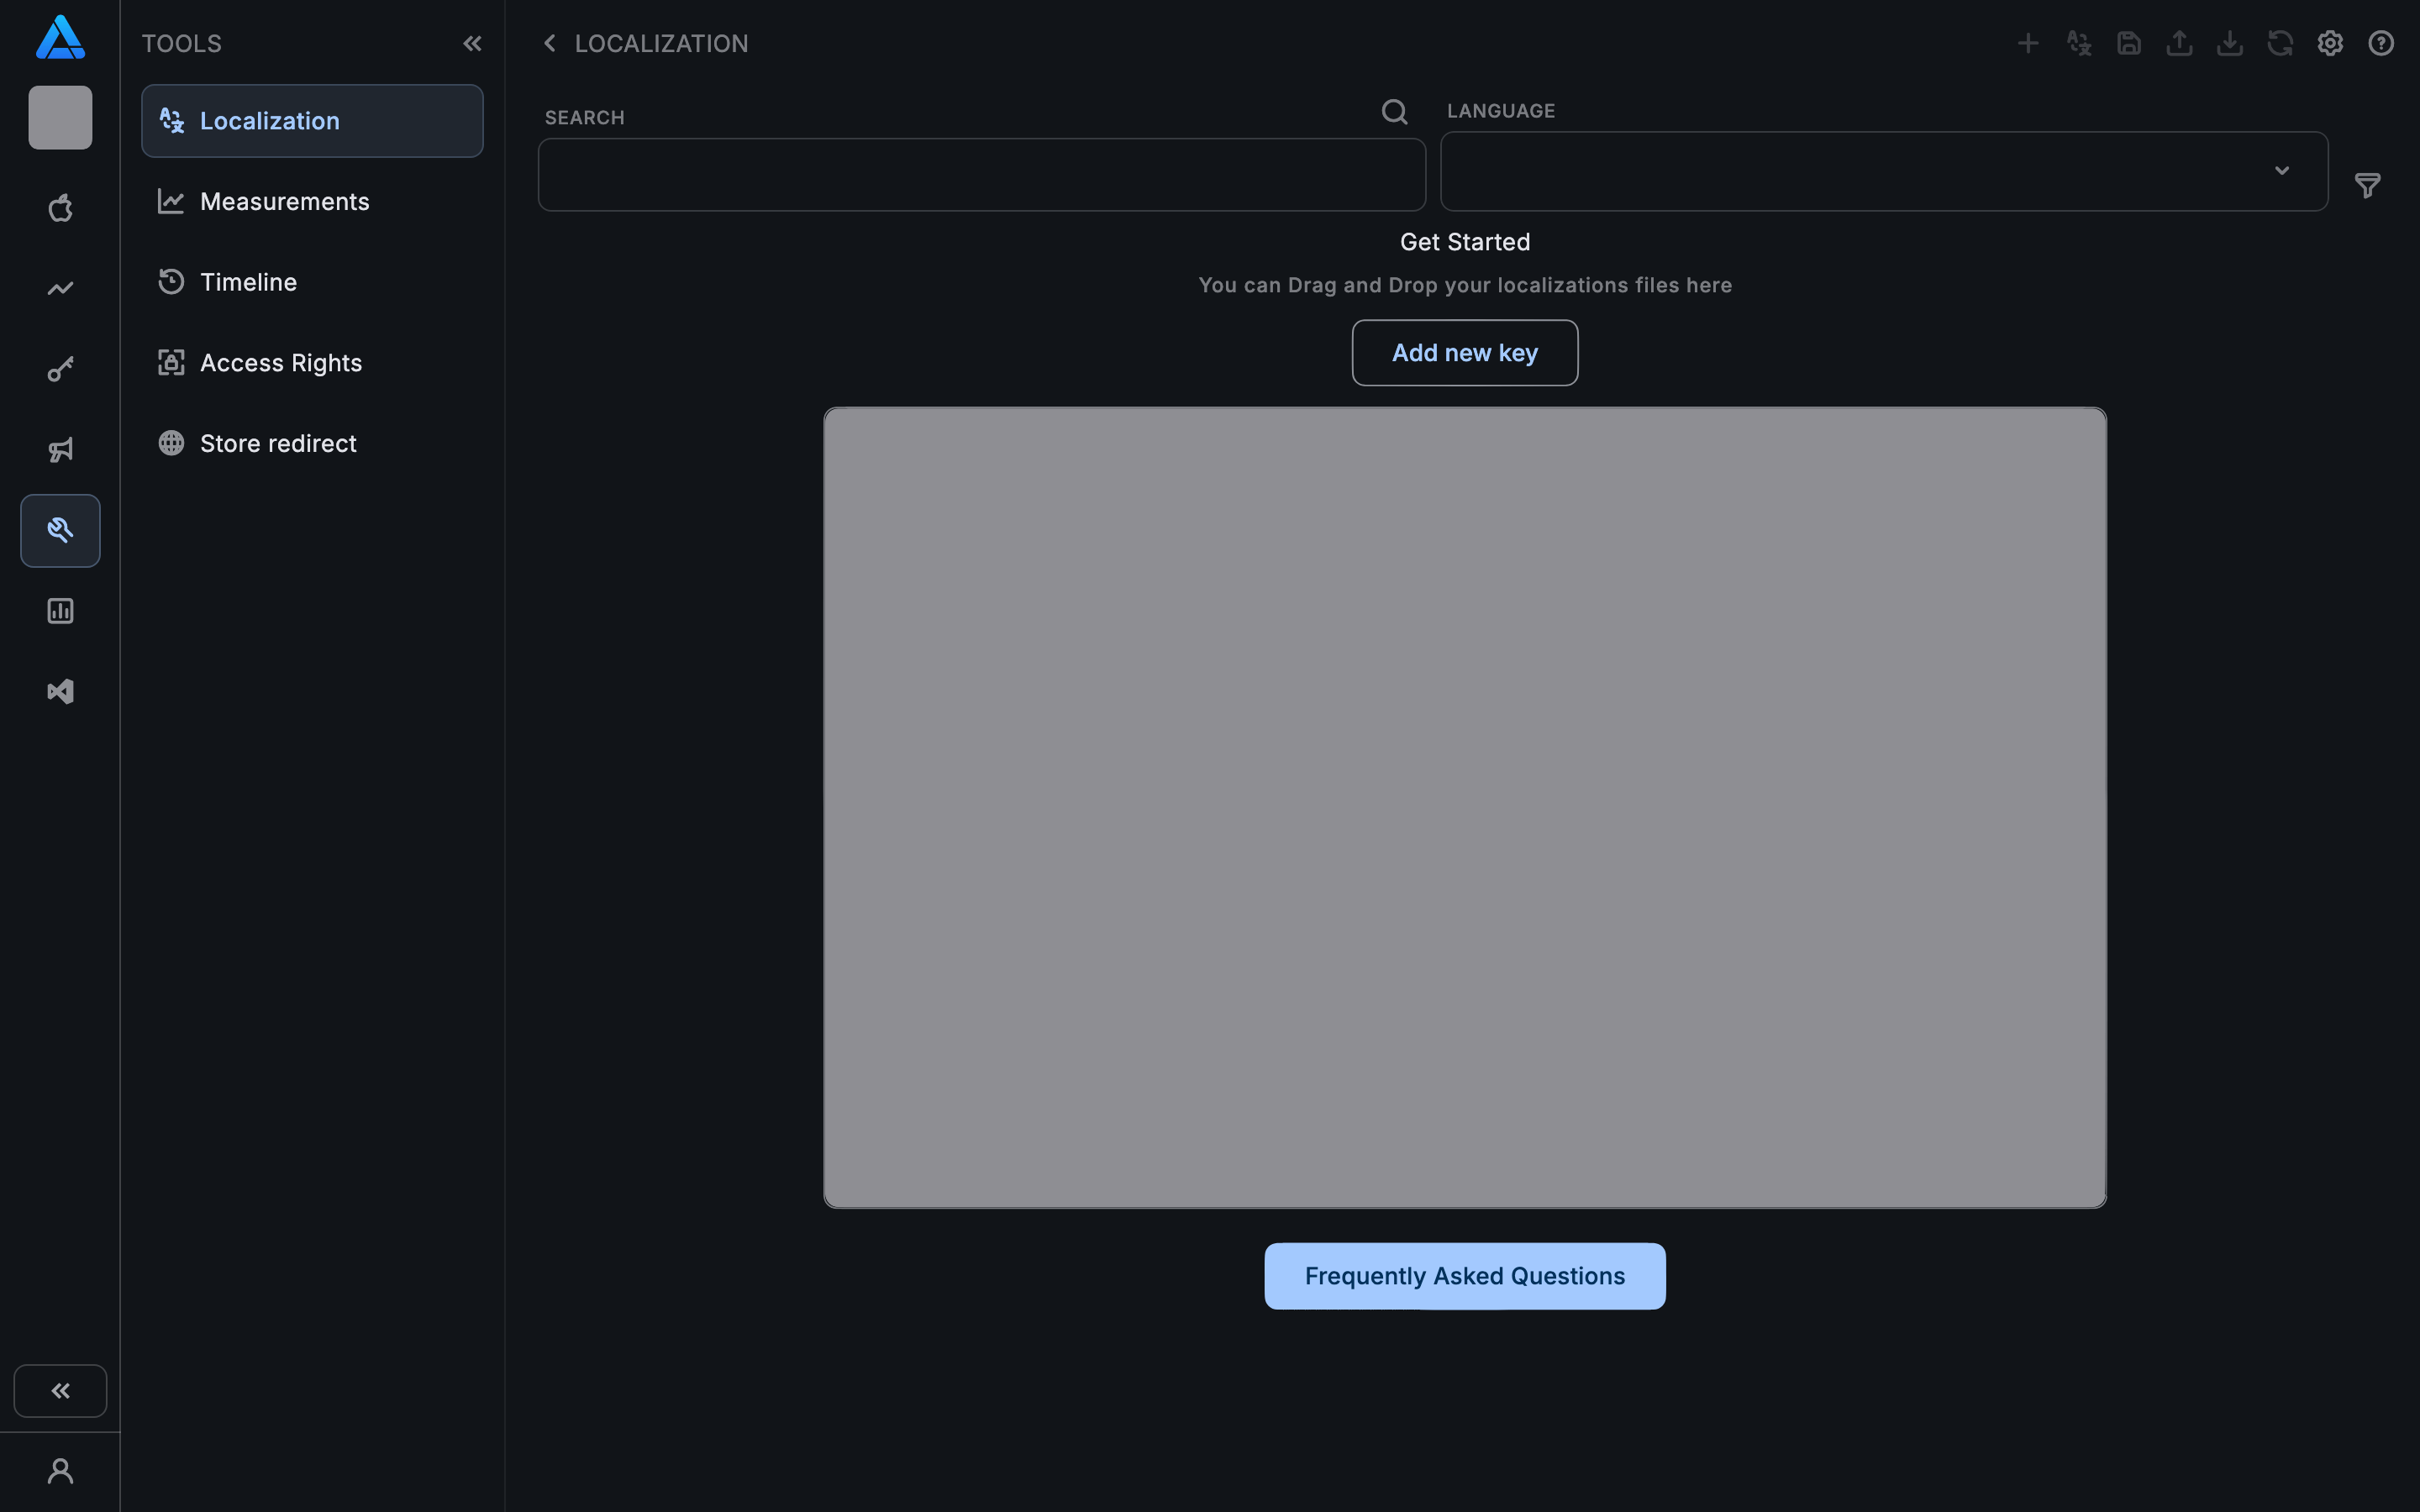Refresh localization data with the sync icon
The height and width of the screenshot is (1512, 2420).
(2281, 43)
